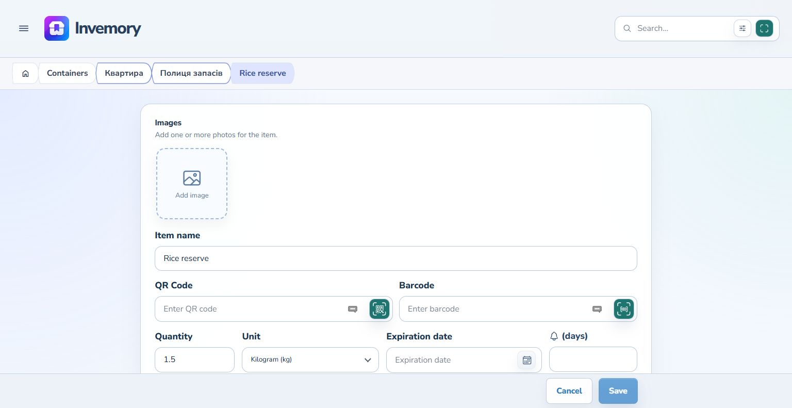Screen dimensions: 792x408
Task: Click the Invemory brand name
Action: click(x=108, y=28)
